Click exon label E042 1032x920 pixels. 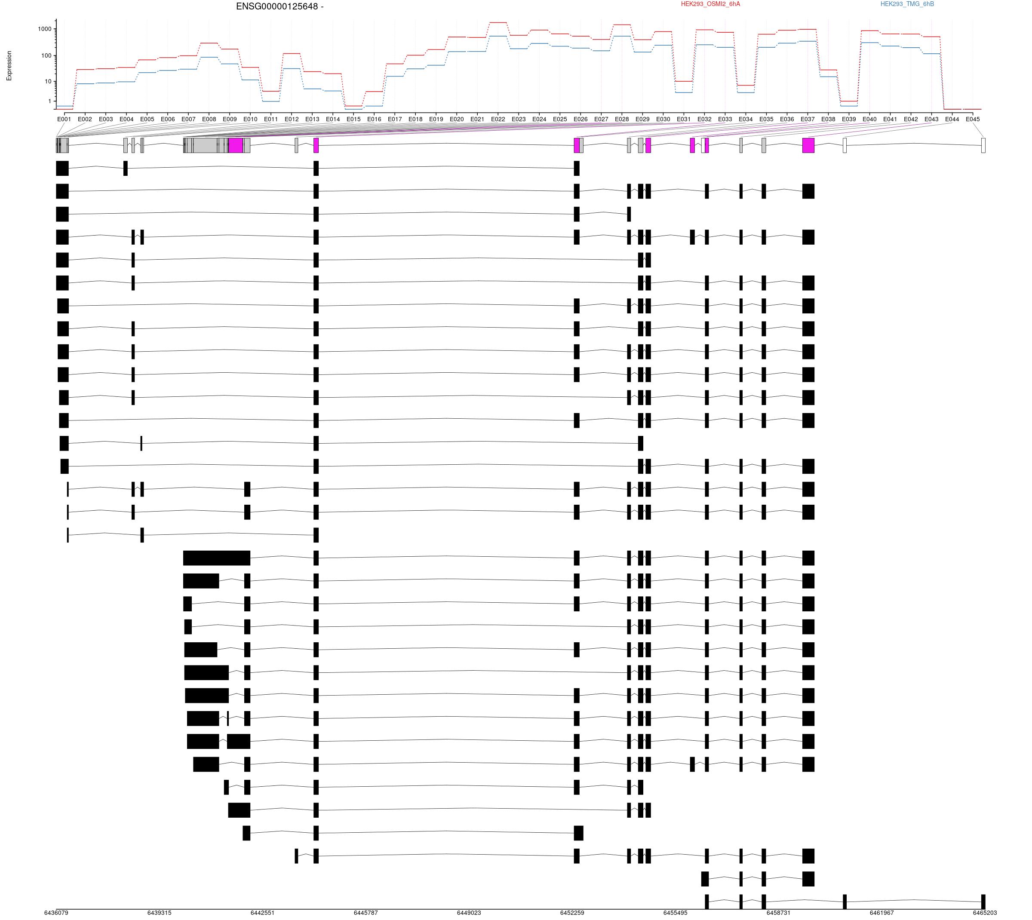911,119
